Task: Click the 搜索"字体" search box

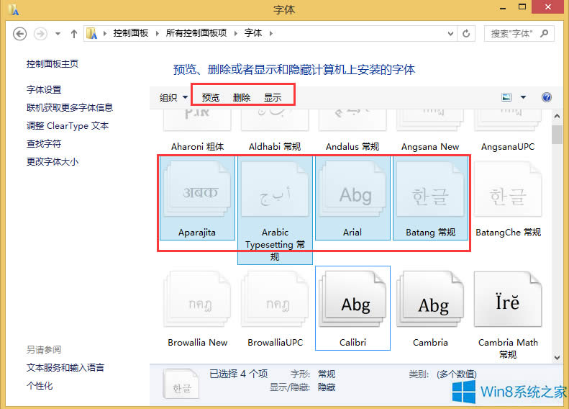Action: tap(519, 34)
